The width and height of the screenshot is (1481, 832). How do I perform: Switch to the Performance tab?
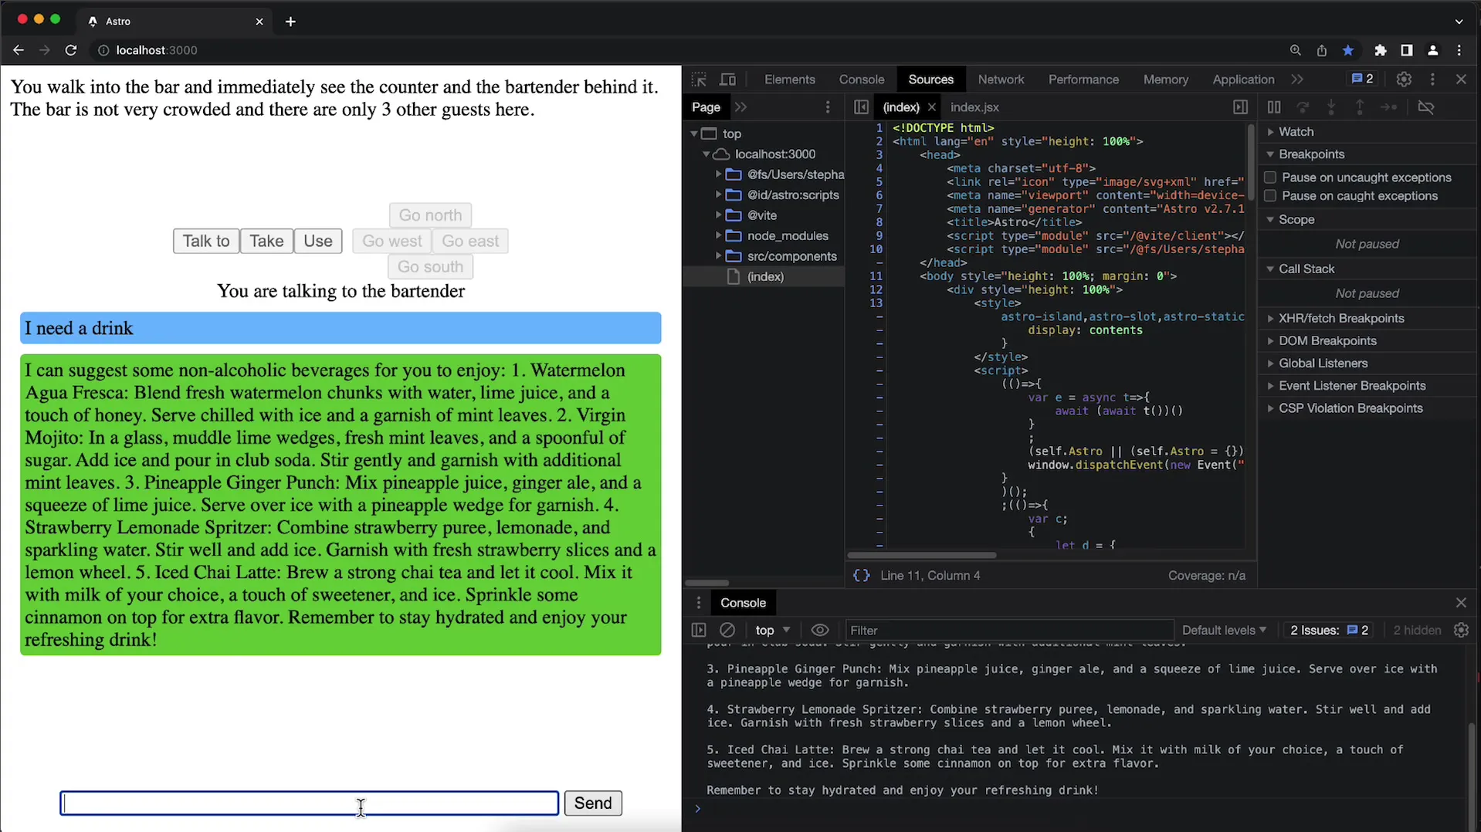point(1083,79)
